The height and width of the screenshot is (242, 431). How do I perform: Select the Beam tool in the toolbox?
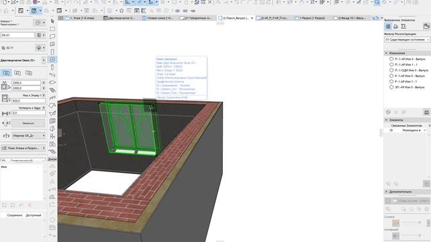tap(53, 75)
